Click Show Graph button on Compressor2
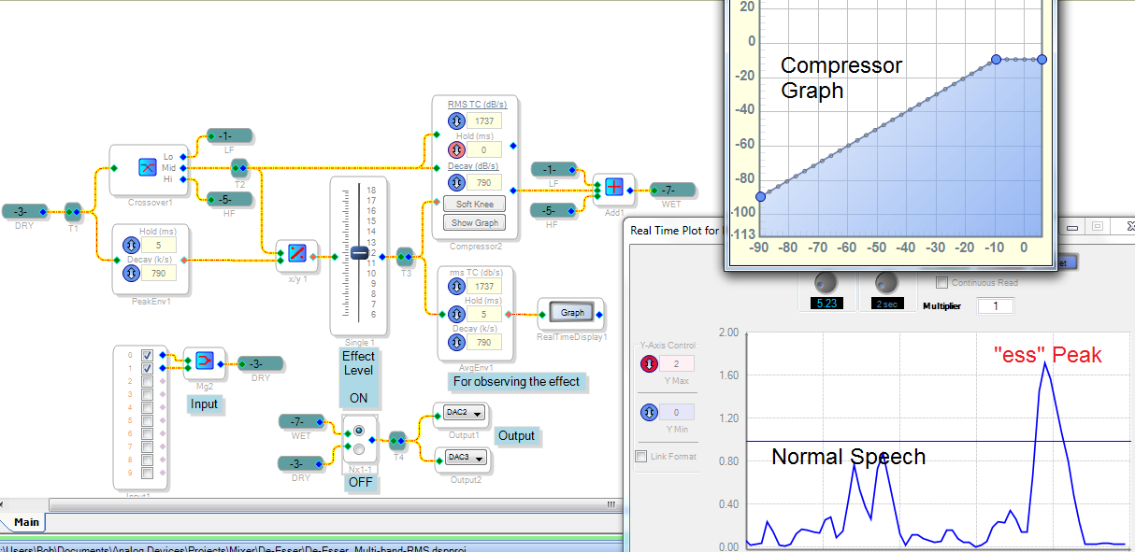The height and width of the screenshot is (552, 1135). 477,222
